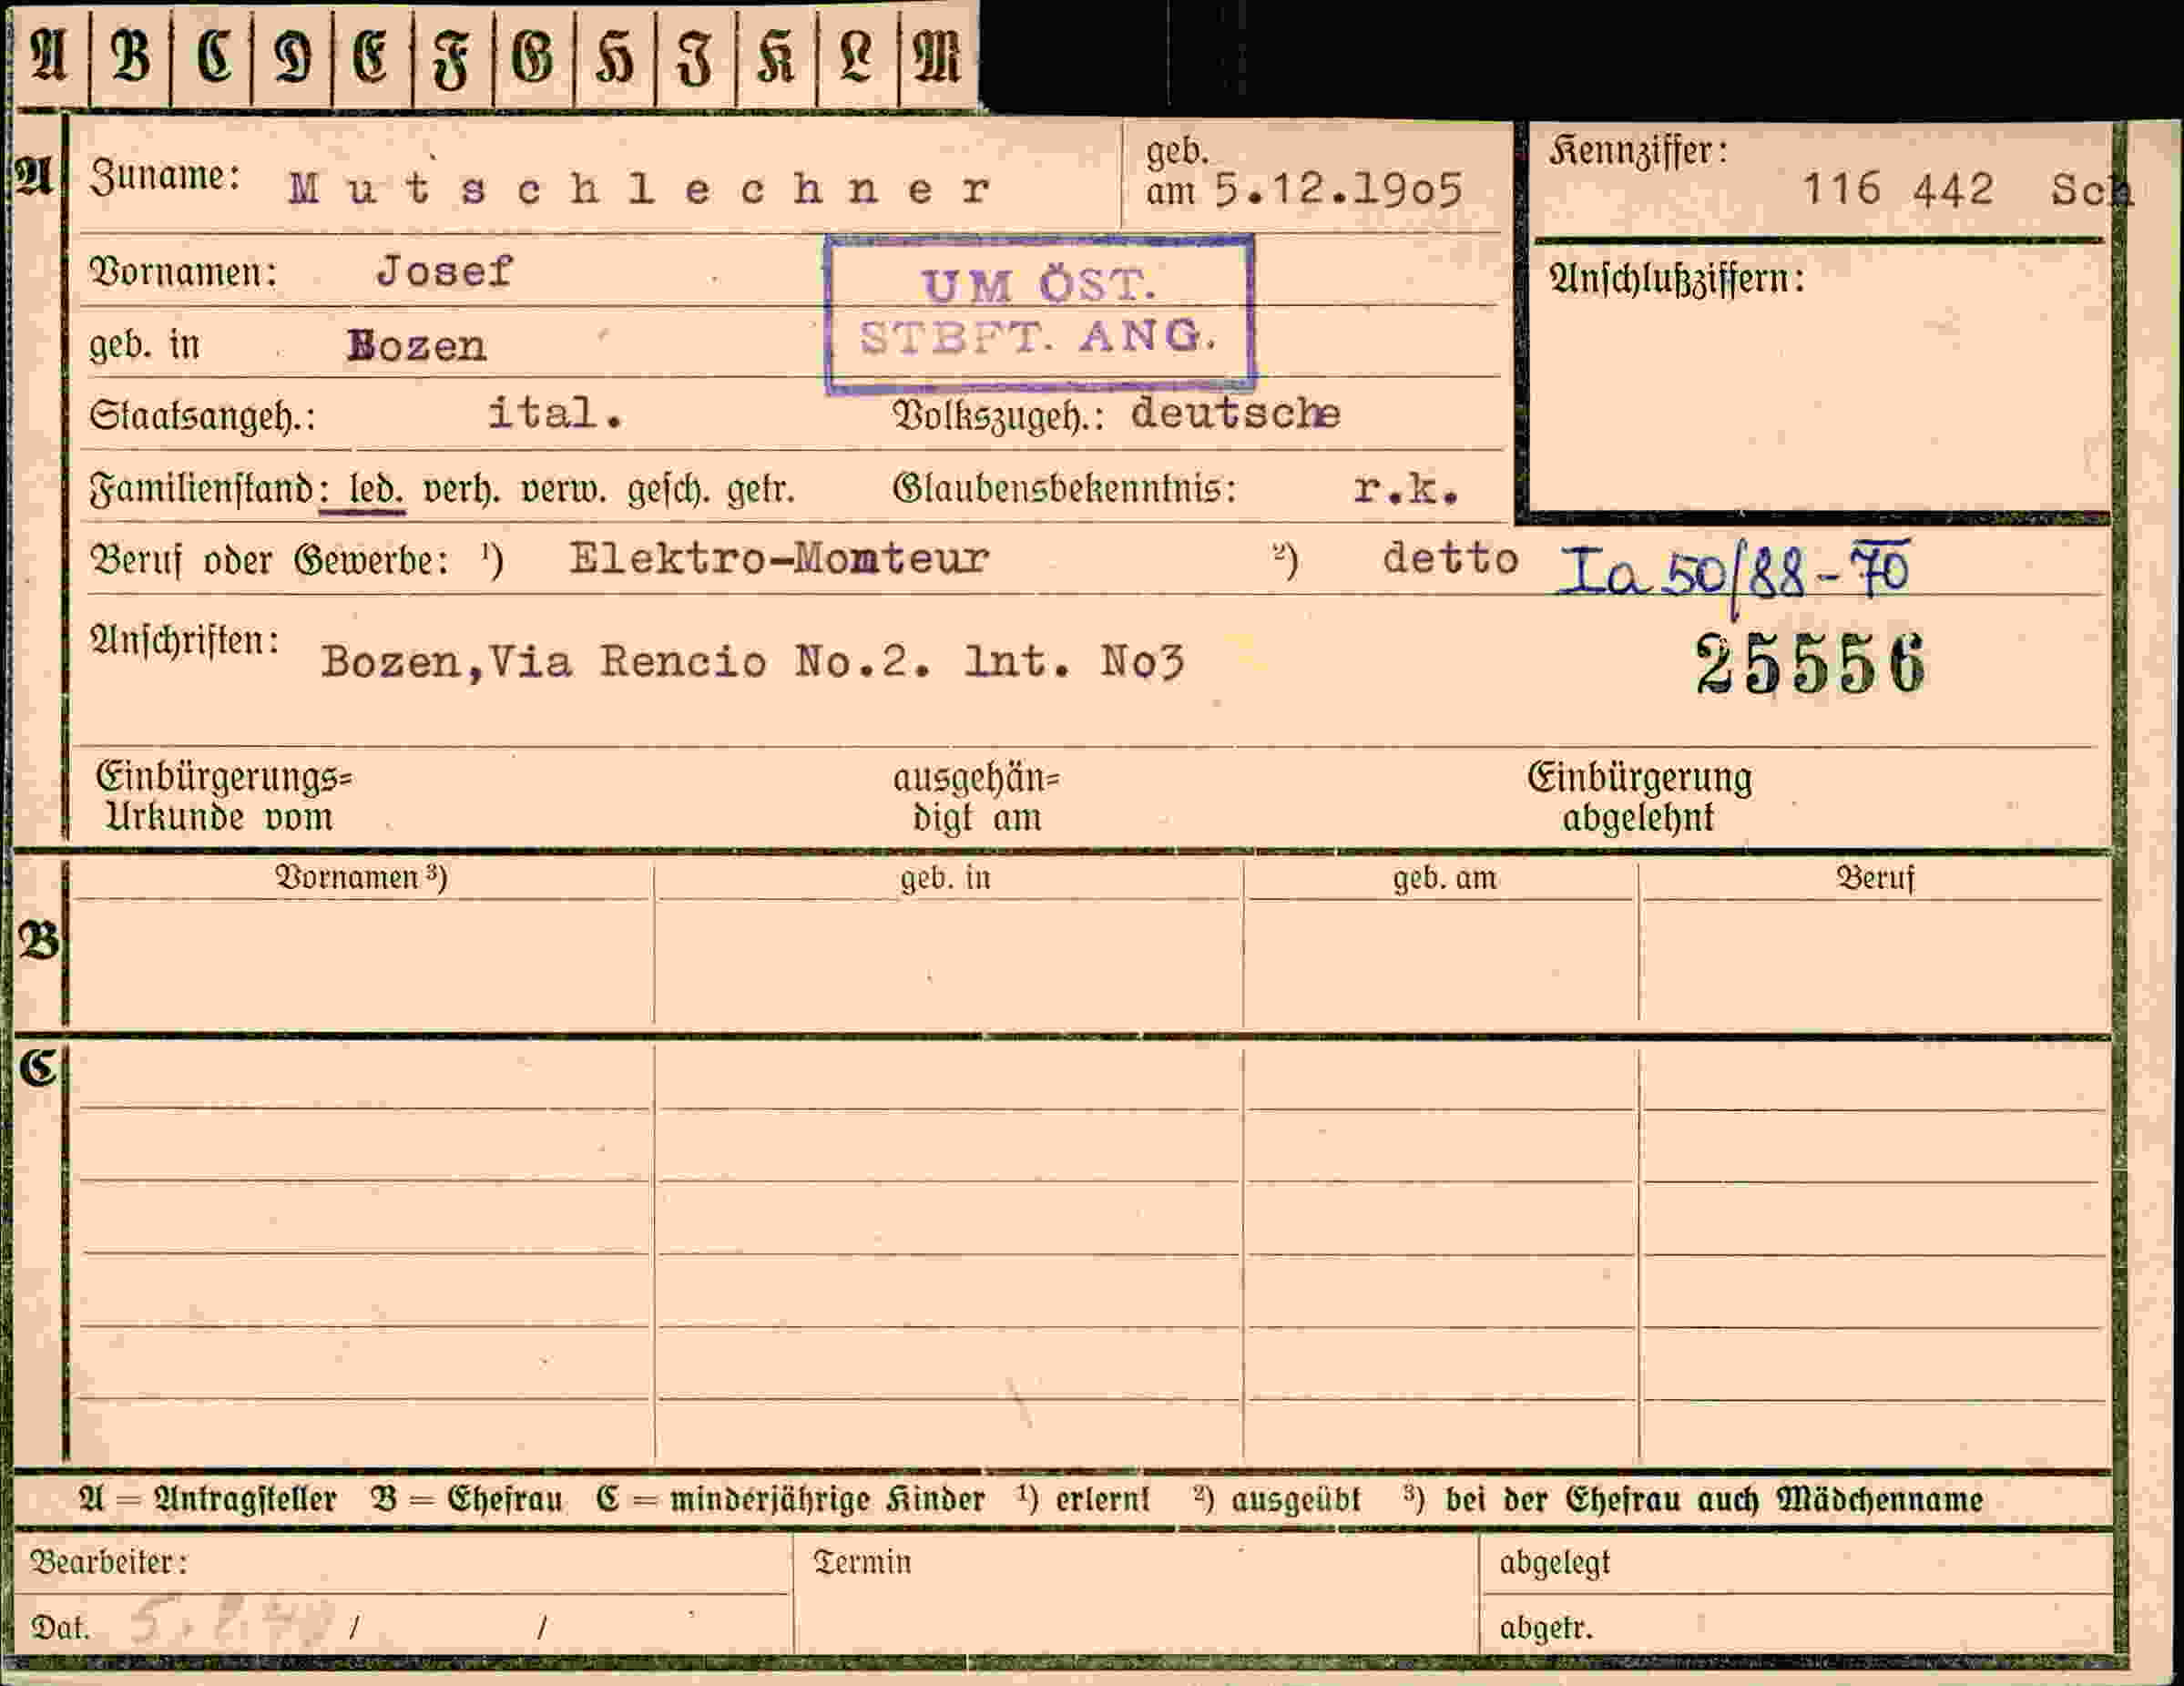This screenshot has width=2184, height=1686.
Task: Click marital status option 'verh.'
Action: pos(461,490)
